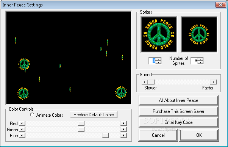Close the Inner Peace Settings window

pyautogui.click(x=220, y=5)
